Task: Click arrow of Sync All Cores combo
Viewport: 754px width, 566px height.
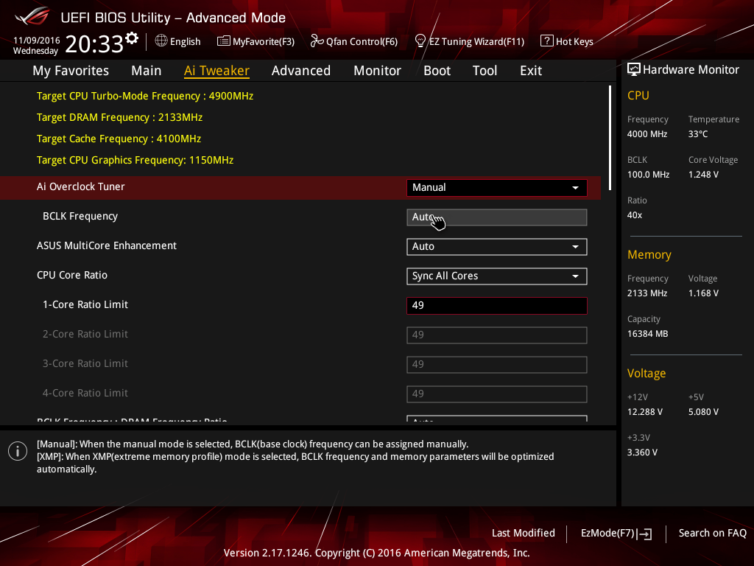Action: click(x=575, y=276)
